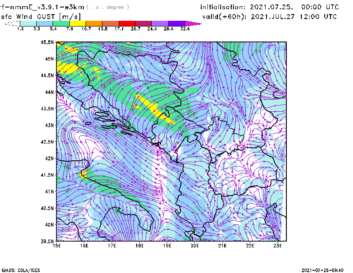Click the violet 28.4–32.6 legend swatch
Viewport: 353px width, 273px height.
pyautogui.click(x=176, y=23)
